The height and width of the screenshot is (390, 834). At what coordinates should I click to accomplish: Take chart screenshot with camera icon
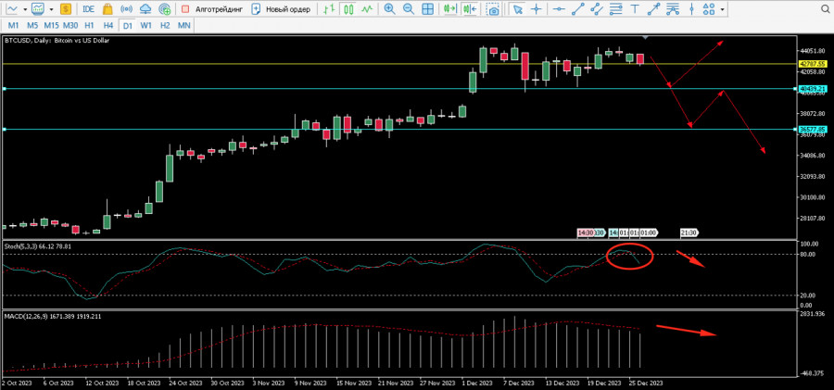[x=493, y=8]
